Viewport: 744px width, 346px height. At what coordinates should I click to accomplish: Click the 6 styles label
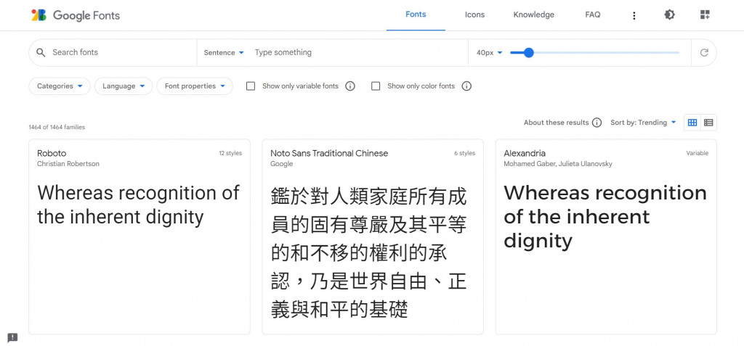point(464,153)
